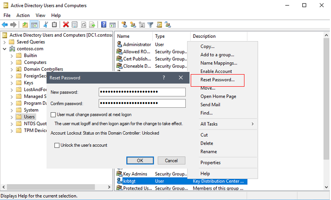This screenshot has width=331, height=200.
Task: Expand the Builtin folder node
Action: (x=12, y=56)
